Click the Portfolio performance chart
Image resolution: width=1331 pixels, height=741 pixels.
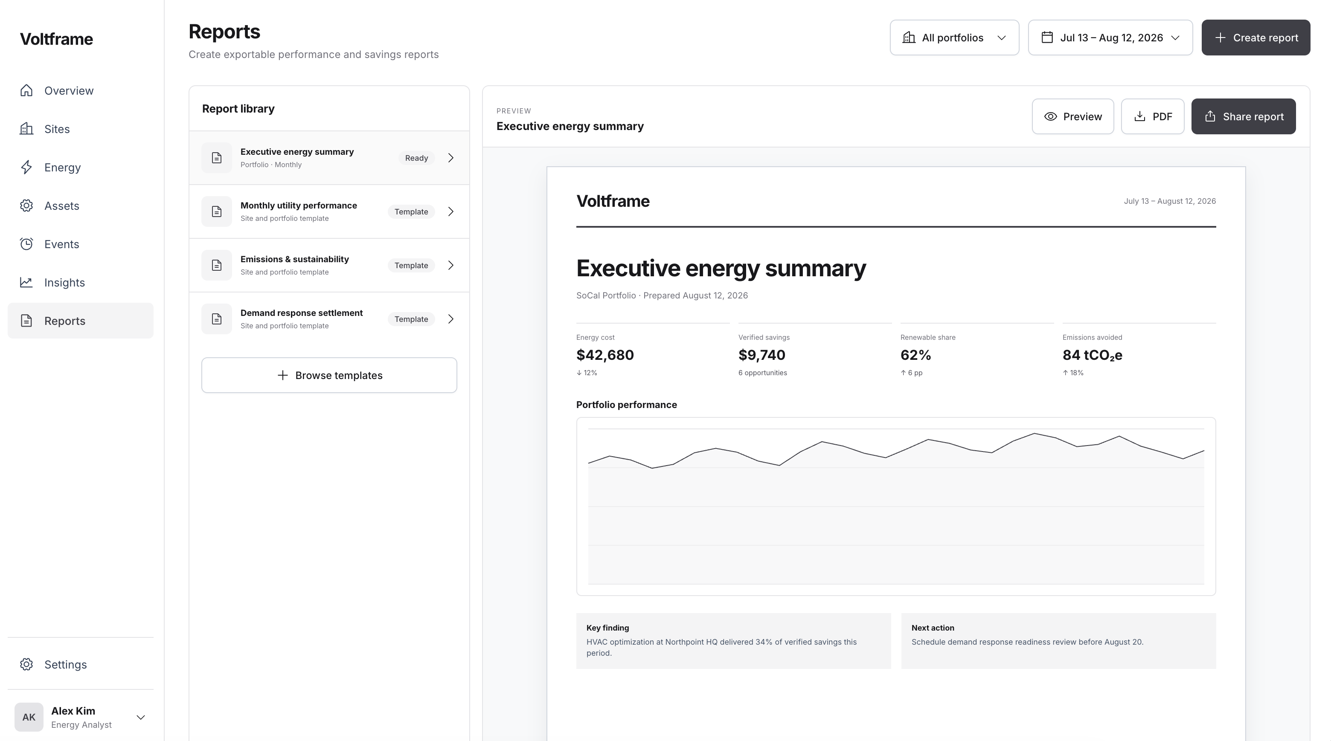895,506
